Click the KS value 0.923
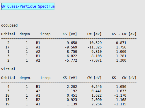 tap(72, 100)
